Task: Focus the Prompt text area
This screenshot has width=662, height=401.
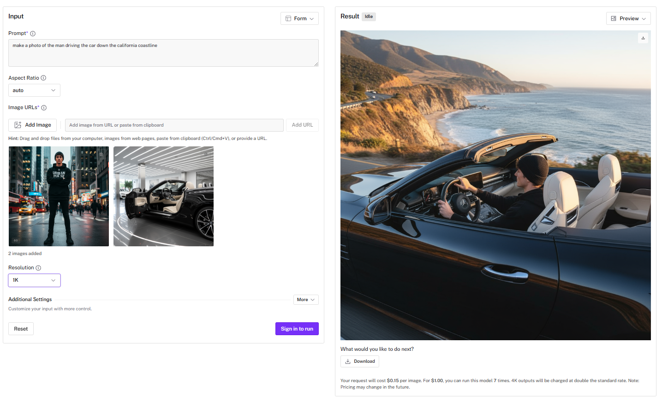Action: click(x=163, y=53)
